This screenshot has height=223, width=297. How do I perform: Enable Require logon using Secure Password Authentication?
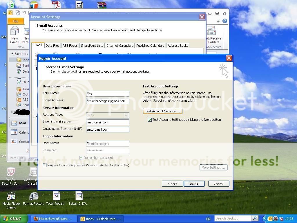[45, 165]
